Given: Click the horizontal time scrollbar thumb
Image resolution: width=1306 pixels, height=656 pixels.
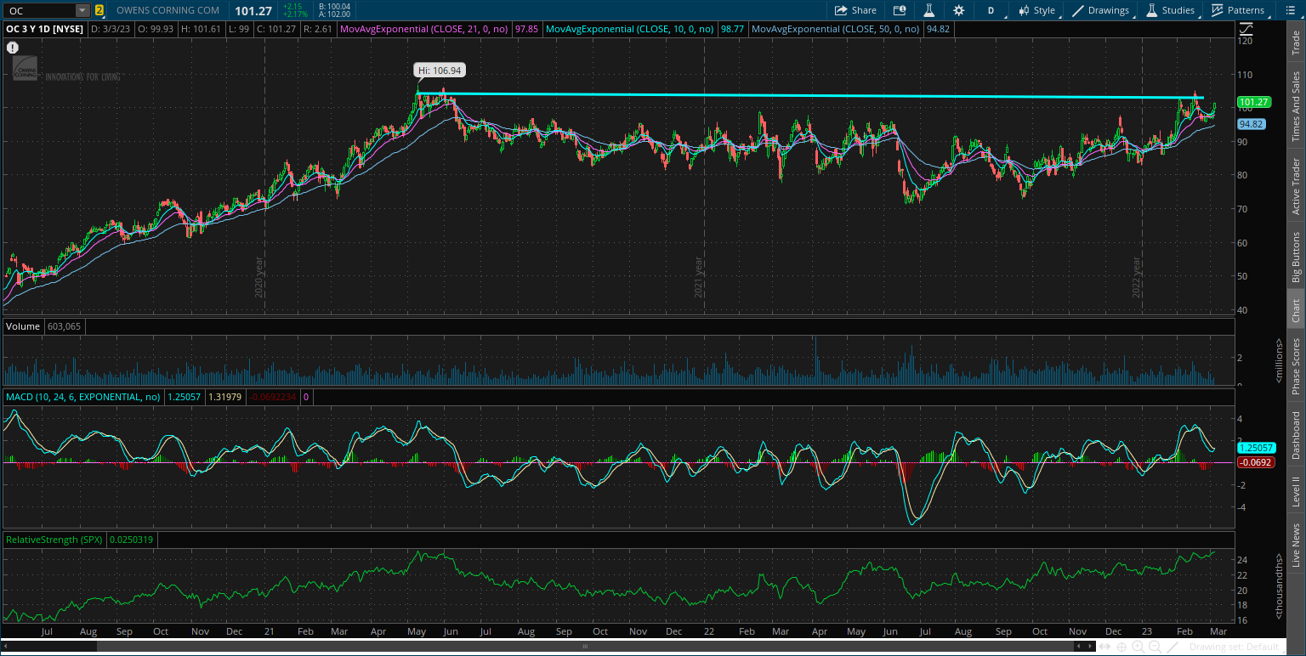Looking at the screenshot, I should click(586, 647).
